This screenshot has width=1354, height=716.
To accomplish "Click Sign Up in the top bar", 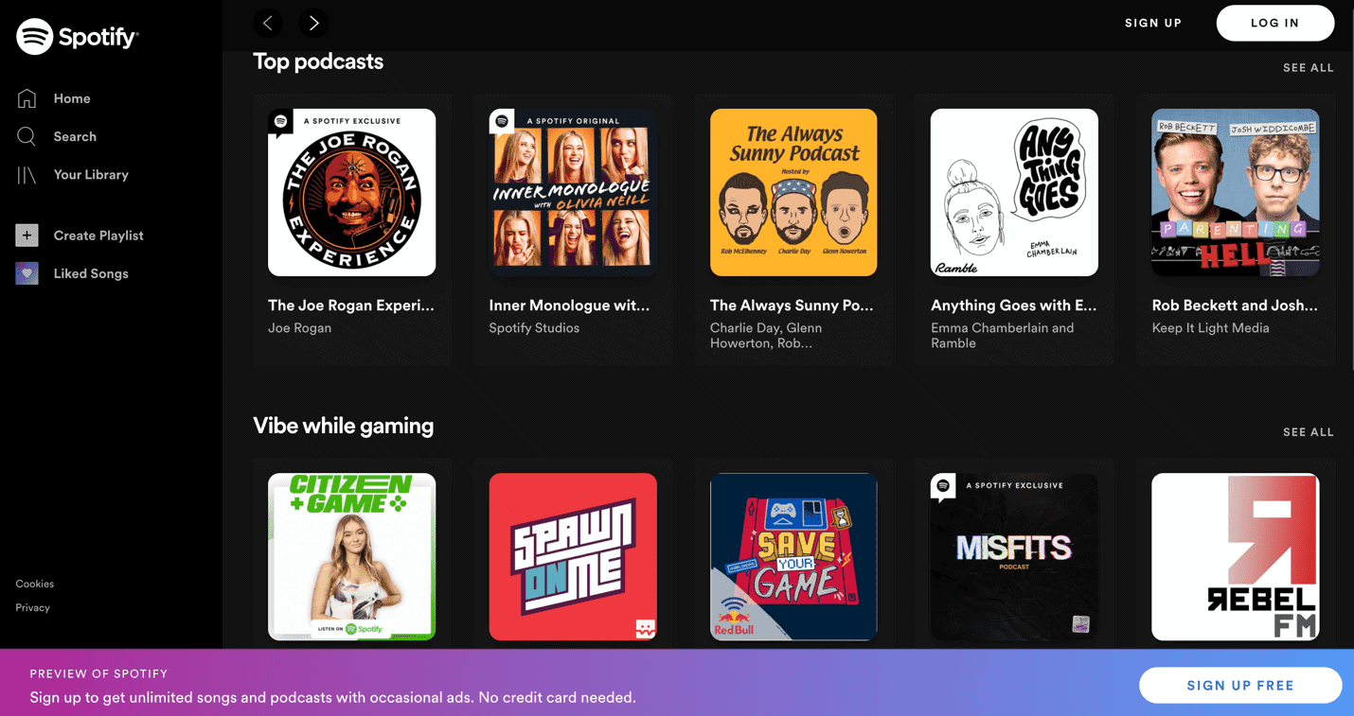I will [1152, 23].
